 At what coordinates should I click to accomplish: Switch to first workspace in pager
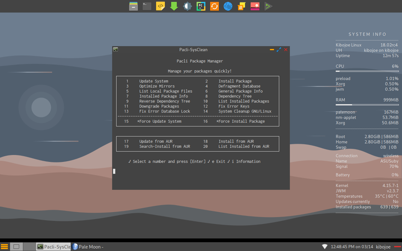click(x=16, y=247)
